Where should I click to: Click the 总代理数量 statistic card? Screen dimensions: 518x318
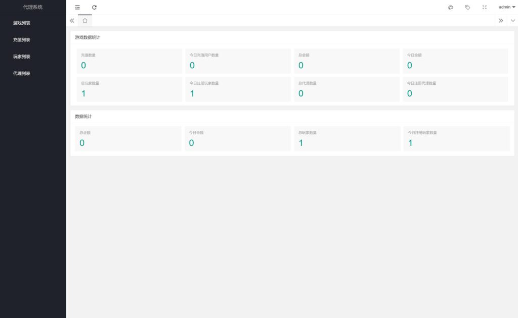(x=347, y=89)
